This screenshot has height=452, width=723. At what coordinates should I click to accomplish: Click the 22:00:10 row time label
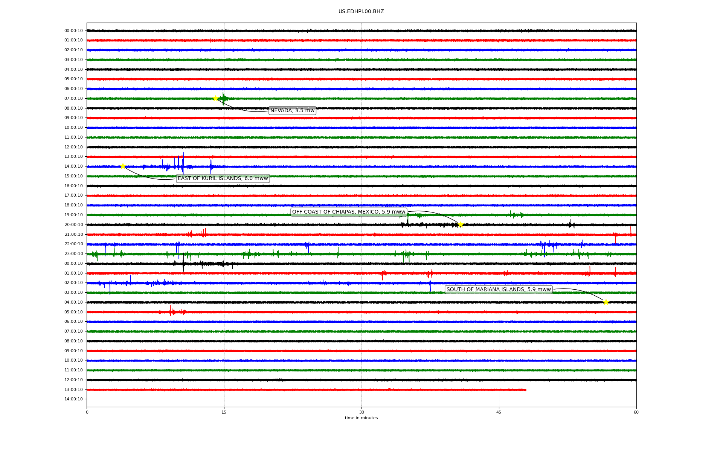coord(73,244)
